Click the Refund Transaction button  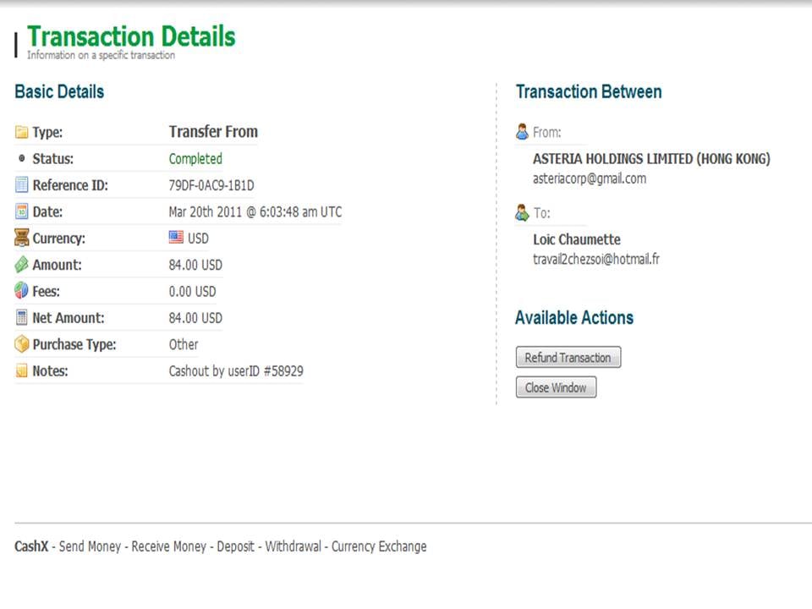point(568,357)
